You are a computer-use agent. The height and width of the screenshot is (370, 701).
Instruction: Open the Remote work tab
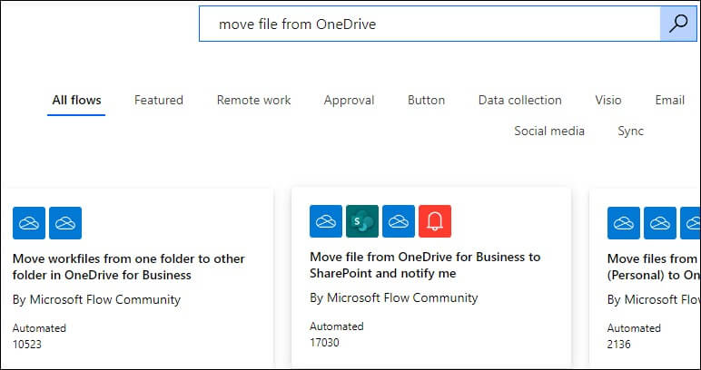(x=253, y=100)
